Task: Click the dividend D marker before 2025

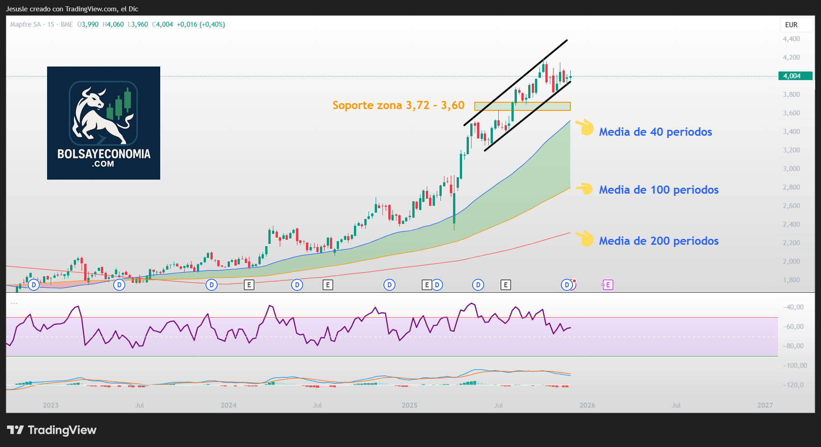Action: [389, 285]
